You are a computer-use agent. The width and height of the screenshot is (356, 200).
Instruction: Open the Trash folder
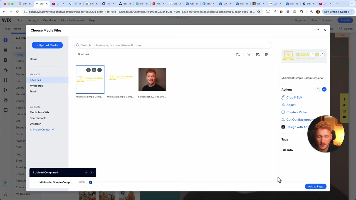[x=33, y=91]
